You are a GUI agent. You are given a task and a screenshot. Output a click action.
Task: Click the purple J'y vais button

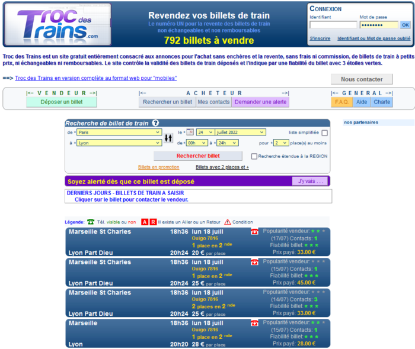point(309,181)
